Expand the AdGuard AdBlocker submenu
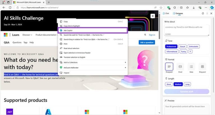This screenshot has width=215, height=115. 93,68
